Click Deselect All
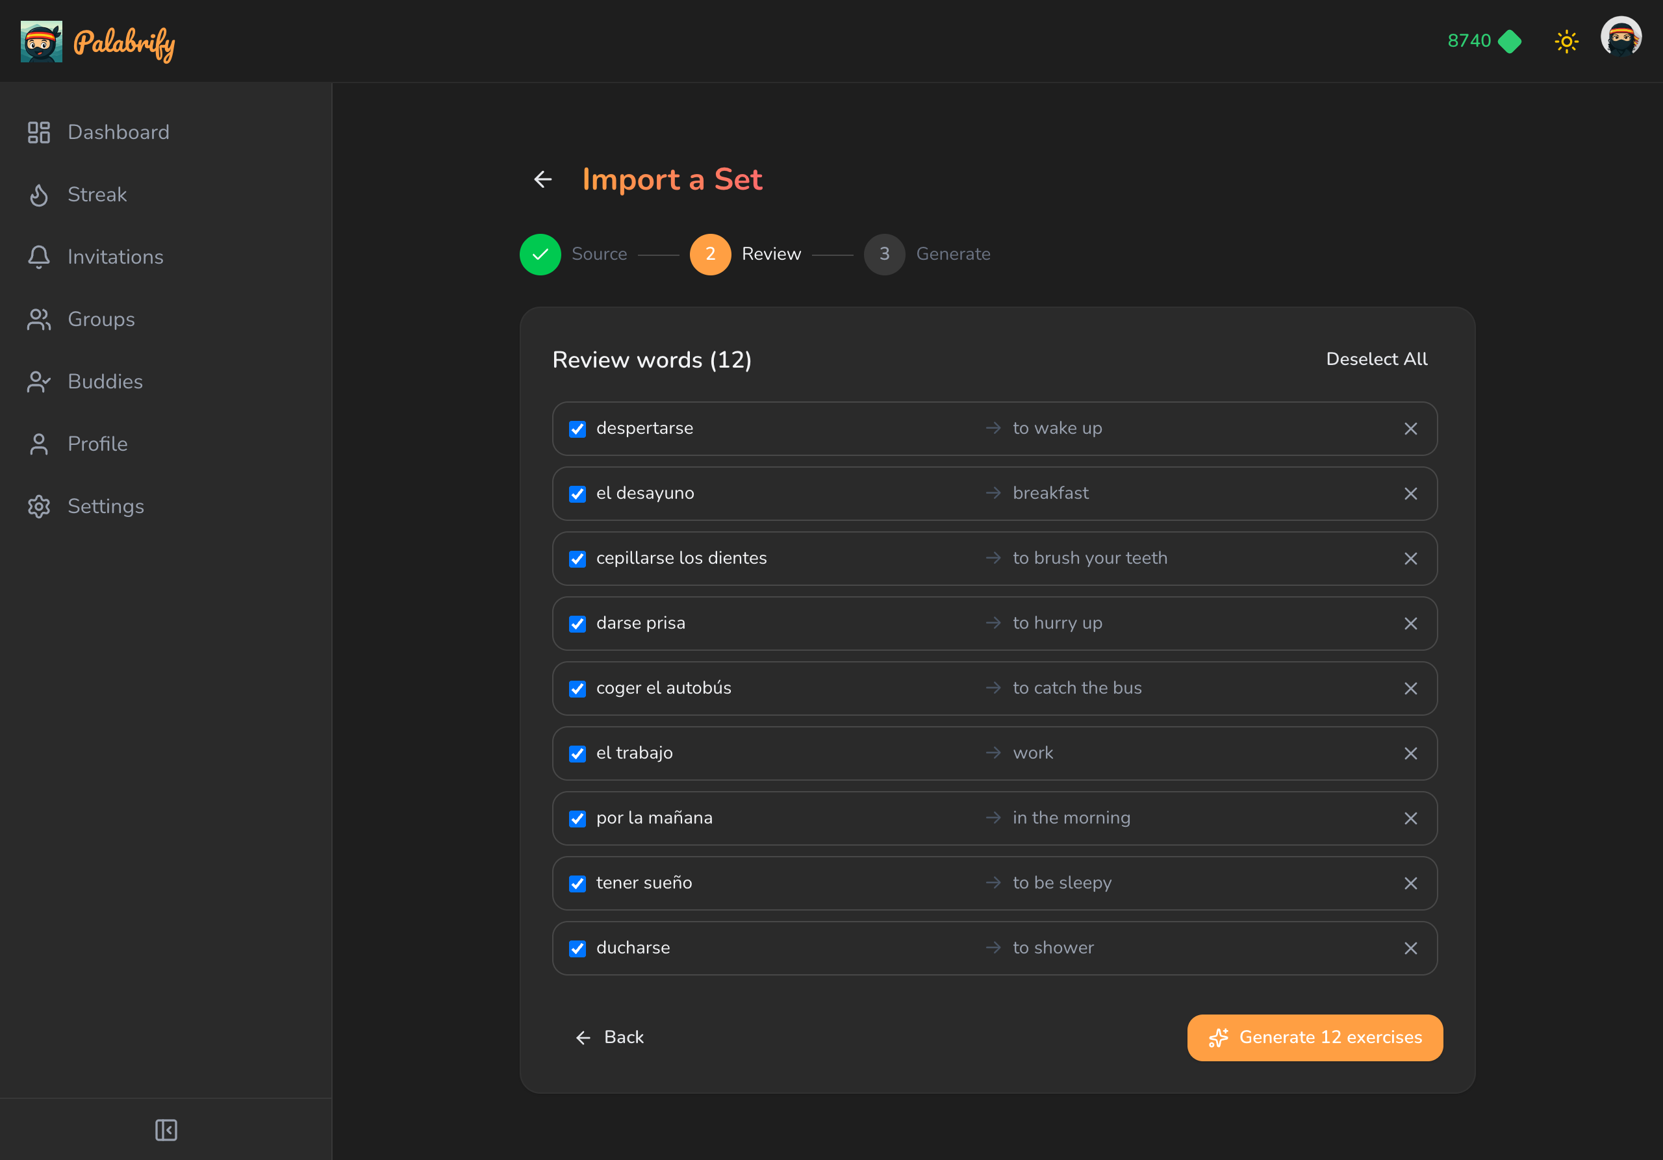Viewport: 1663px width, 1160px height. tap(1376, 359)
